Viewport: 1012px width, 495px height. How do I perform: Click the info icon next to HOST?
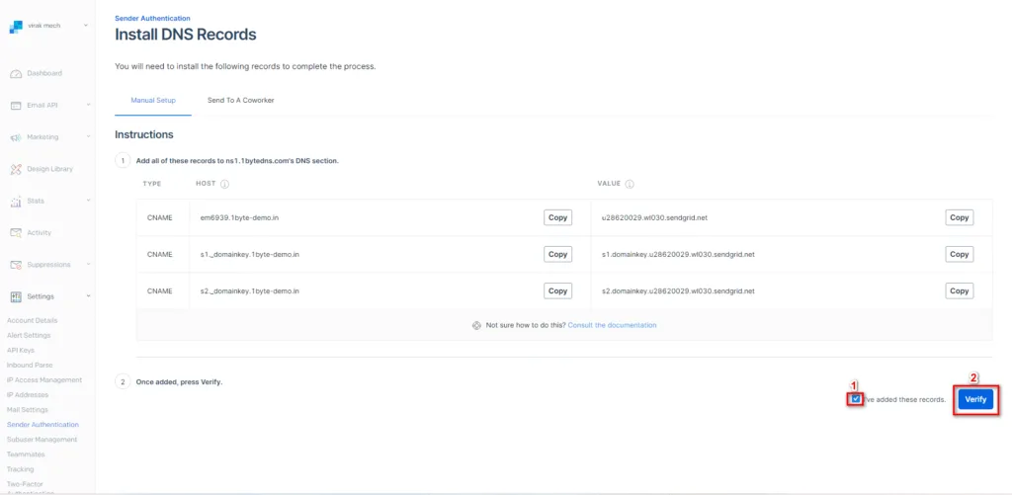[x=224, y=184]
